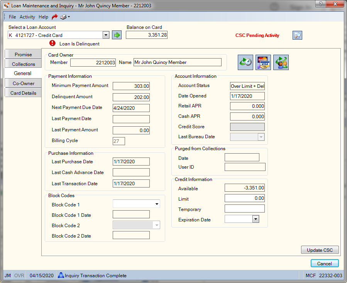This screenshot has height=283, width=347.
Task: Open the Activity menu
Action: coord(27,17)
